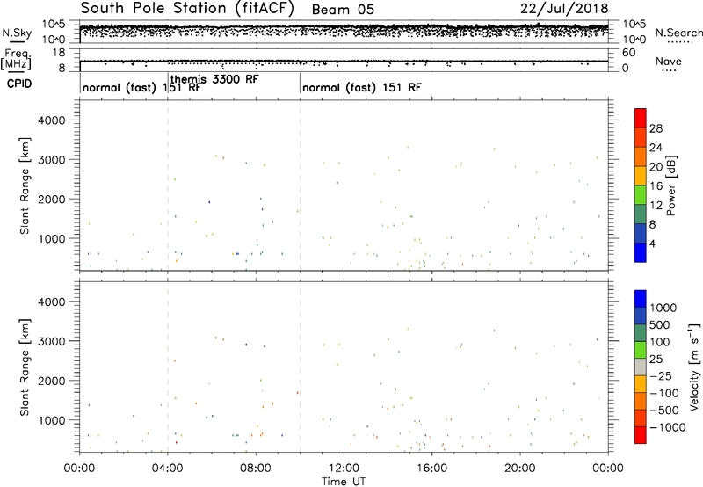Click the '12:00' time axis label
The image size is (703, 487).
pyautogui.click(x=344, y=469)
